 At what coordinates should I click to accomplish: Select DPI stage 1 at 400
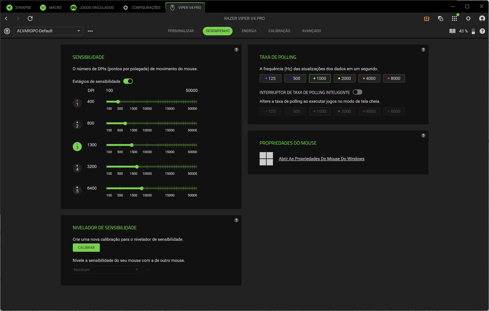(77, 103)
